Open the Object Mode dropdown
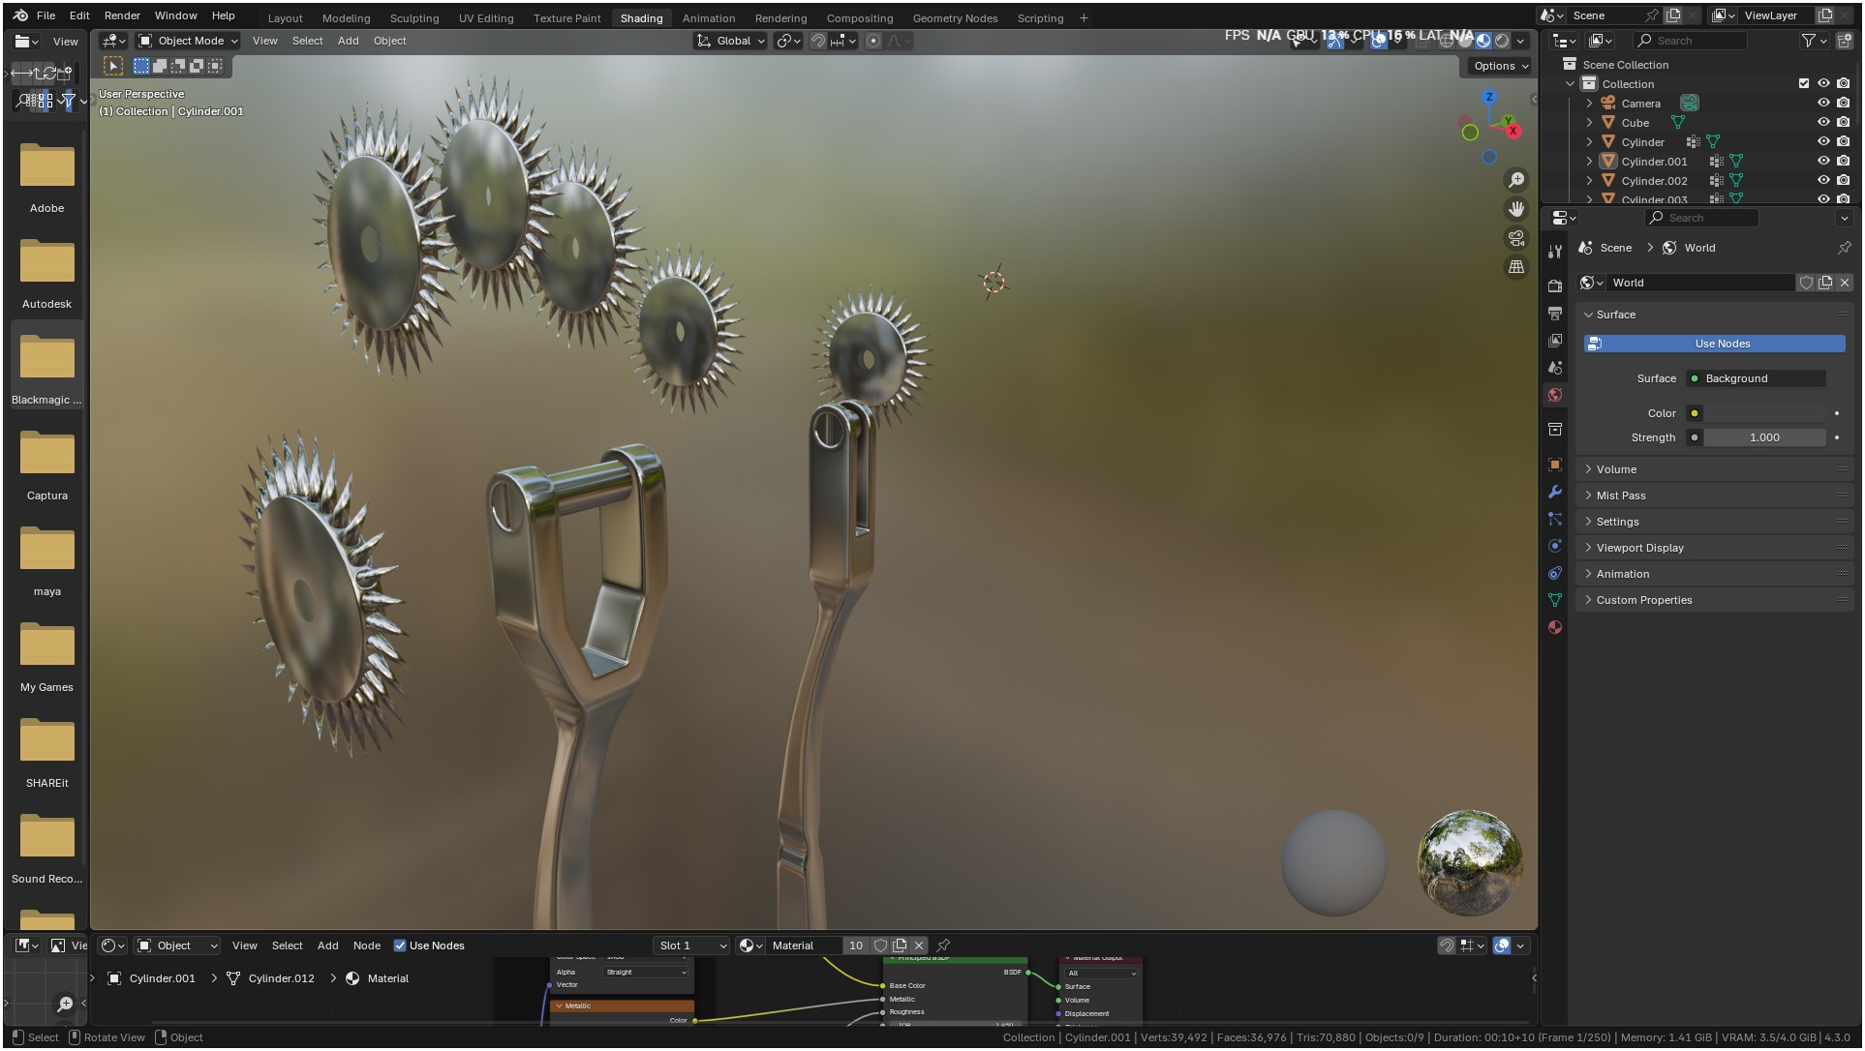 coord(188,41)
